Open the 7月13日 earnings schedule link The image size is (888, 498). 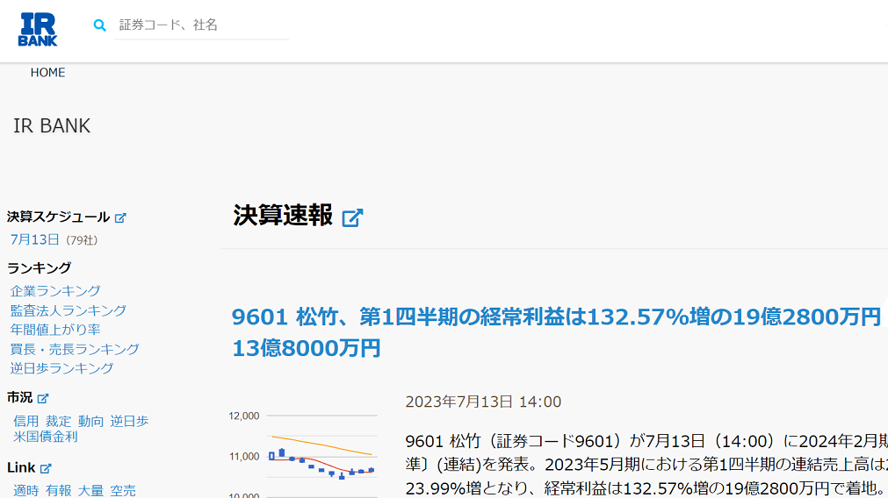[x=35, y=239]
